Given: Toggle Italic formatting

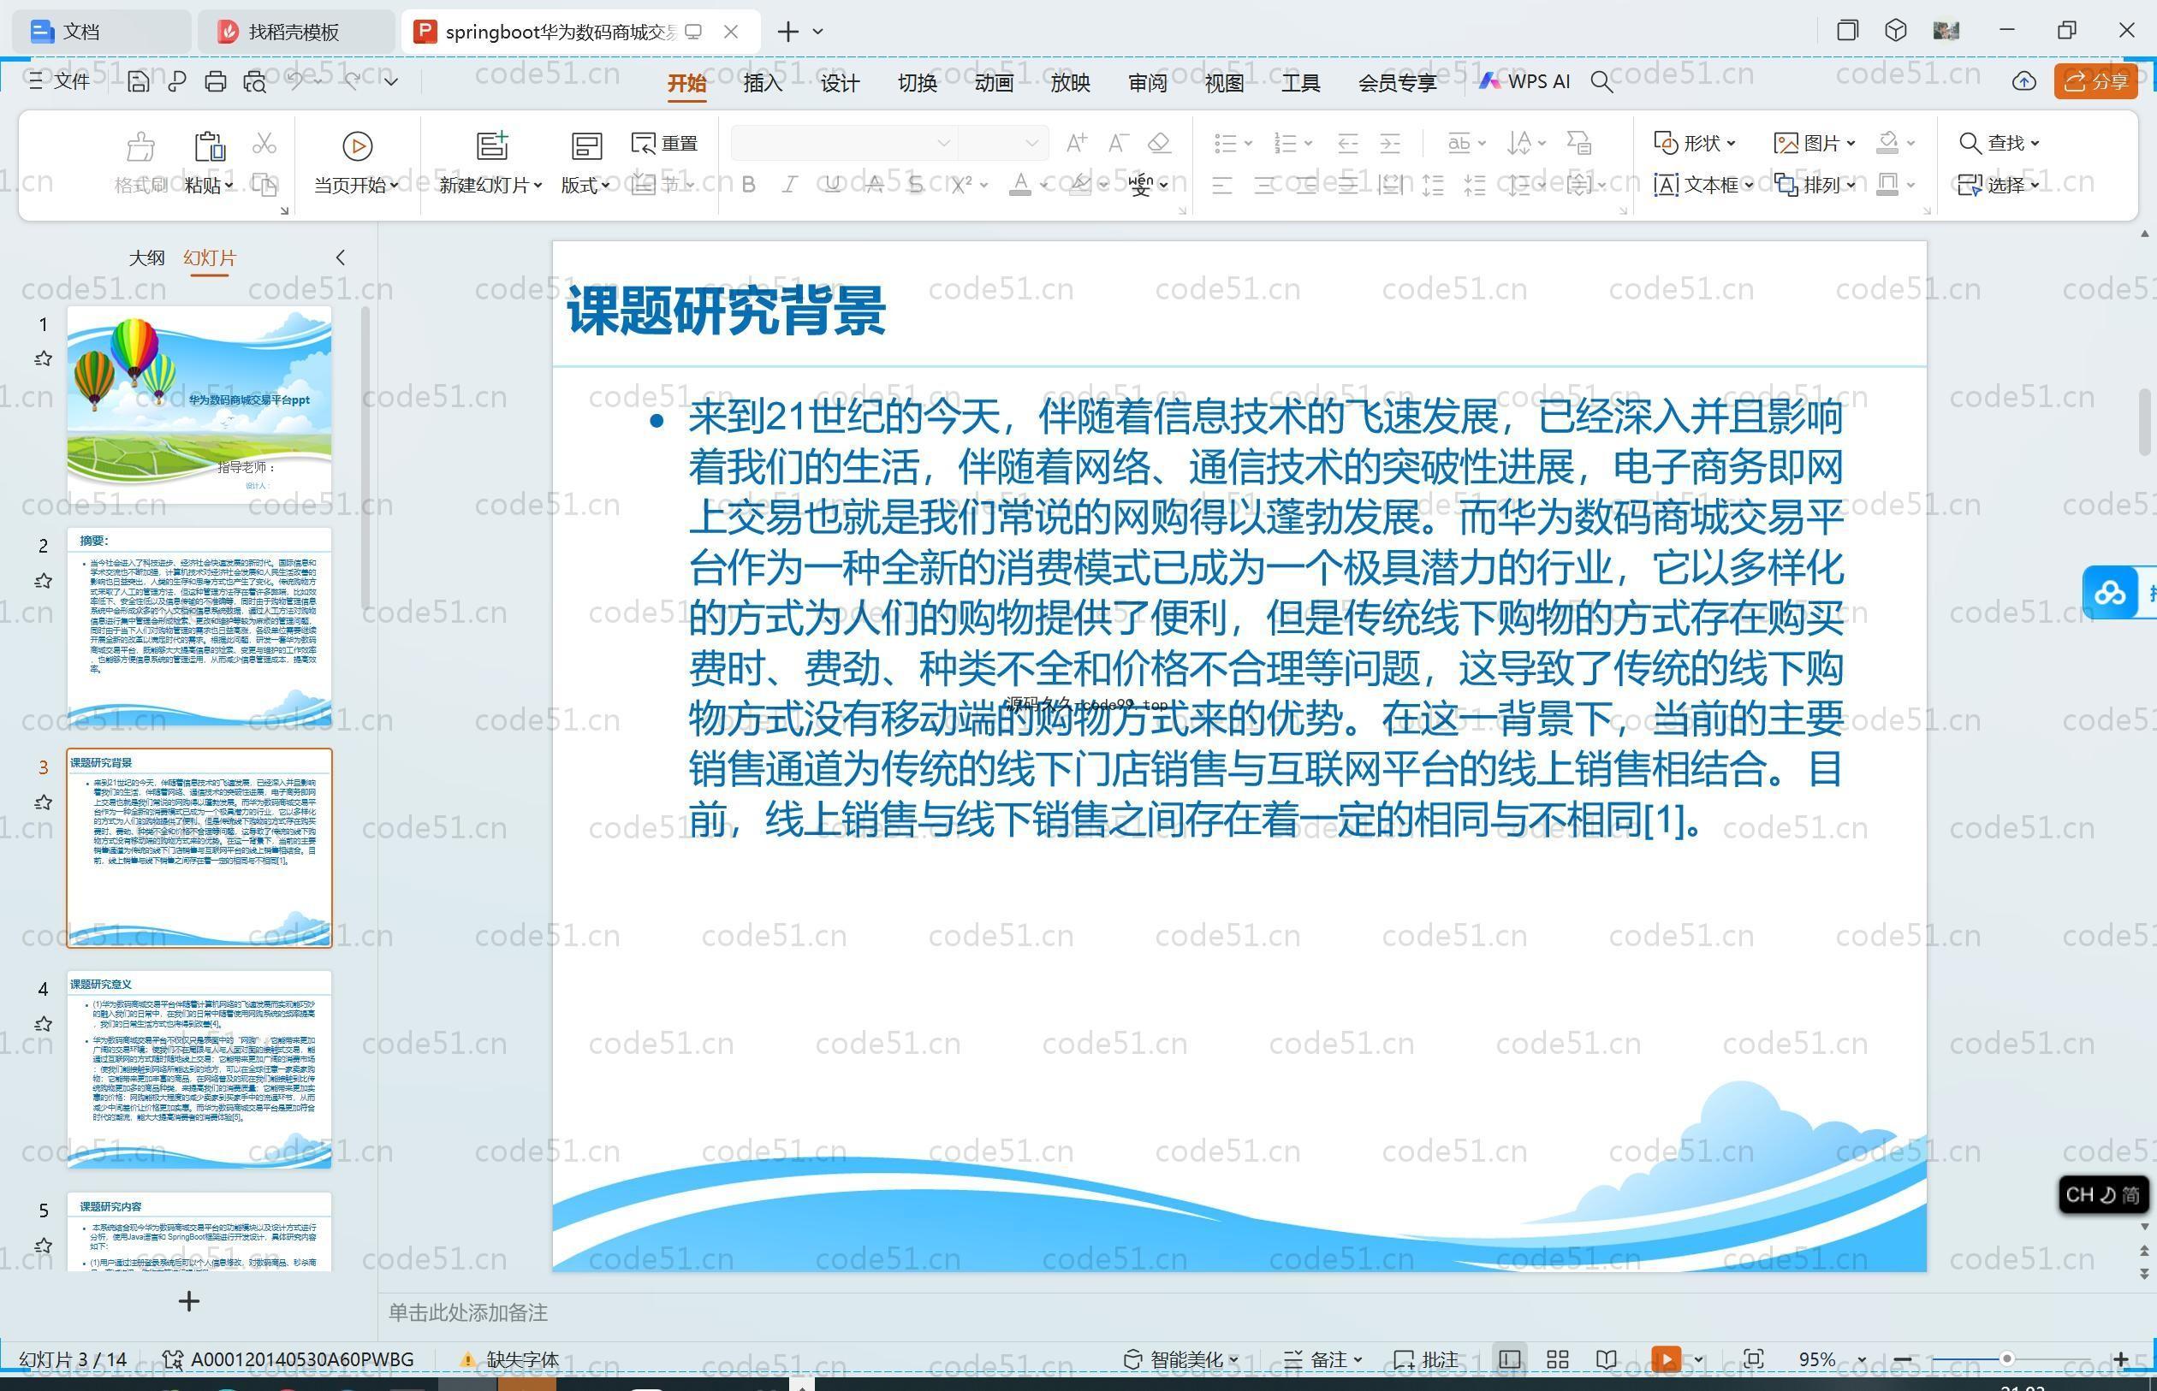Looking at the screenshot, I should [790, 185].
